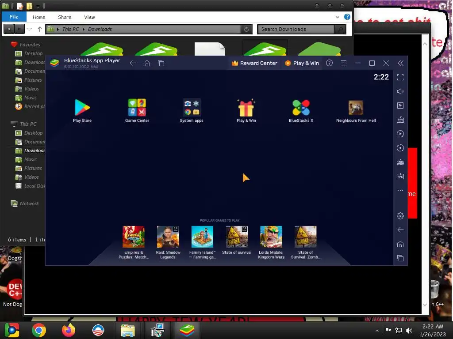This screenshot has width=453, height=339.
Task: Click the BlueStacks title bar back arrow
Action: 133,63
